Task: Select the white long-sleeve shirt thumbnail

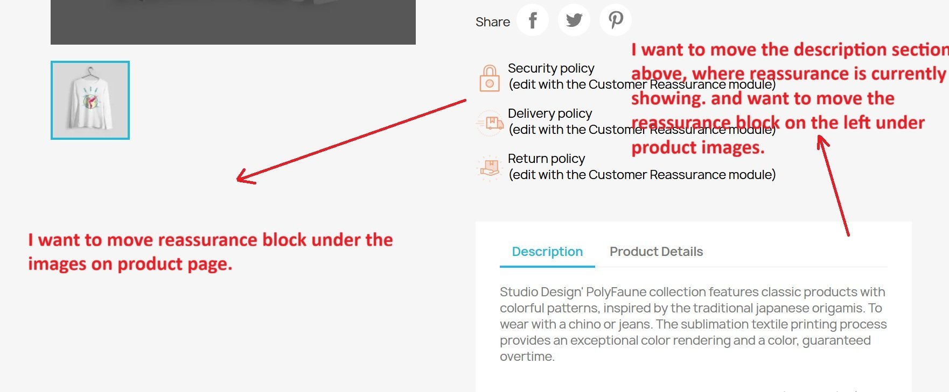Action: (90, 100)
